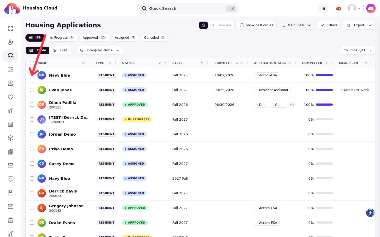Click Diana Padilla completion progress bar
Viewport: 380px width, 237px height.
pos(324,105)
